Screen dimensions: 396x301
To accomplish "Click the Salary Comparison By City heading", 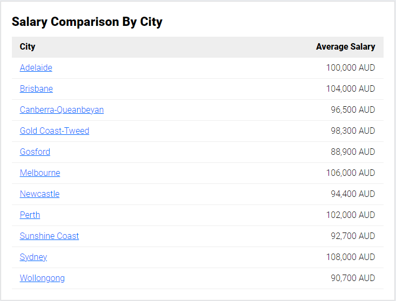I will tap(87, 22).
